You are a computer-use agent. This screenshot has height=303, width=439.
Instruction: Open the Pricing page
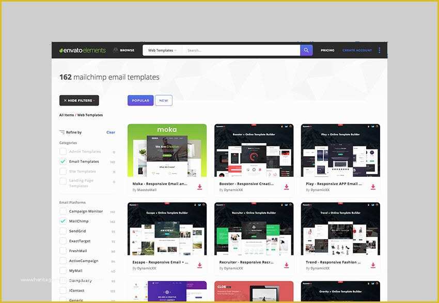click(x=327, y=50)
